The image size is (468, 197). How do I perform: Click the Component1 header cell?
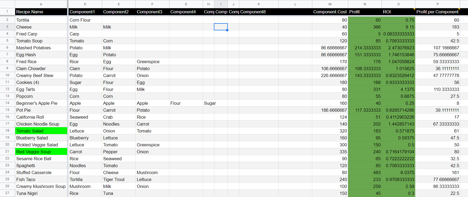point(85,12)
